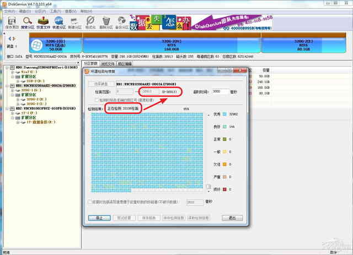Open the View (查看) menu
This screenshot has height=255, width=353.
tap(71, 11)
